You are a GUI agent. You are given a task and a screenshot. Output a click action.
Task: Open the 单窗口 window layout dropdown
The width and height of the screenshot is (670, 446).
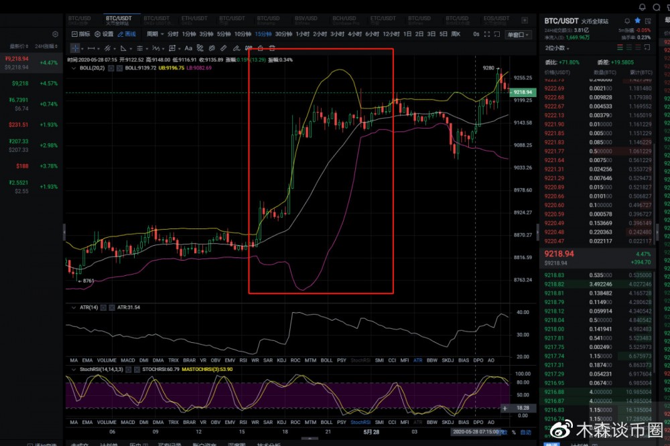[x=518, y=34]
